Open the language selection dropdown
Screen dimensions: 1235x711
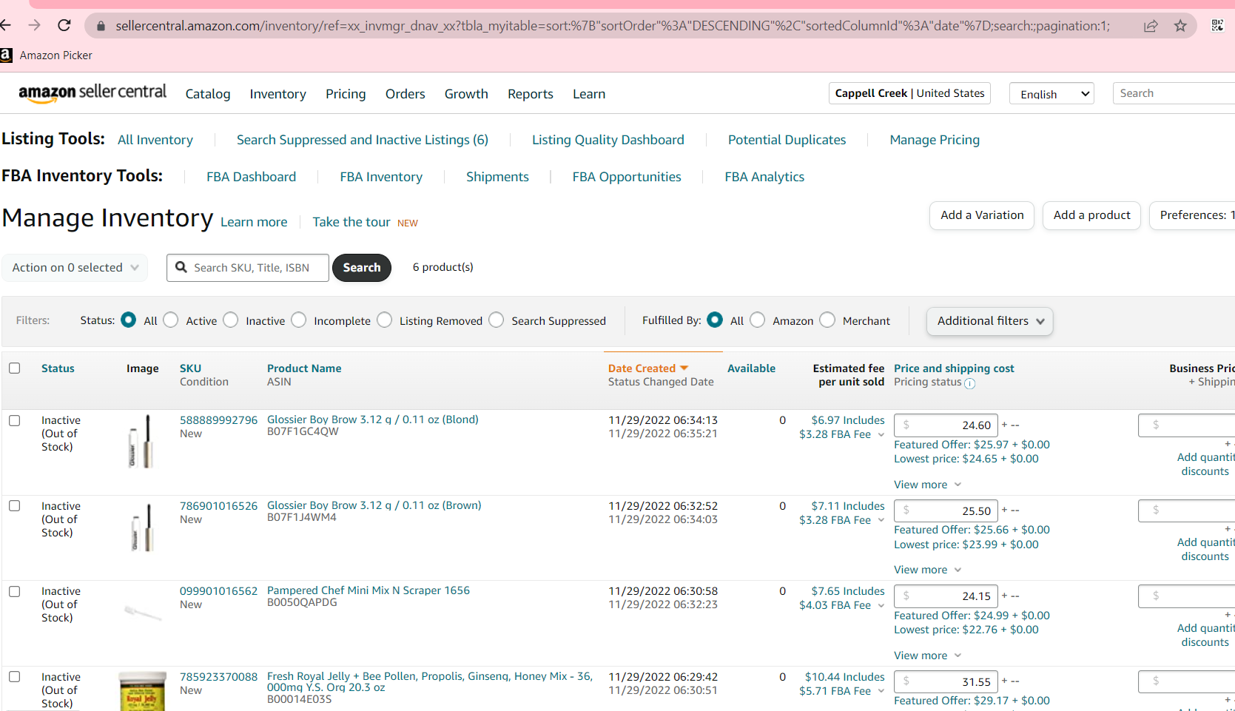(x=1051, y=94)
